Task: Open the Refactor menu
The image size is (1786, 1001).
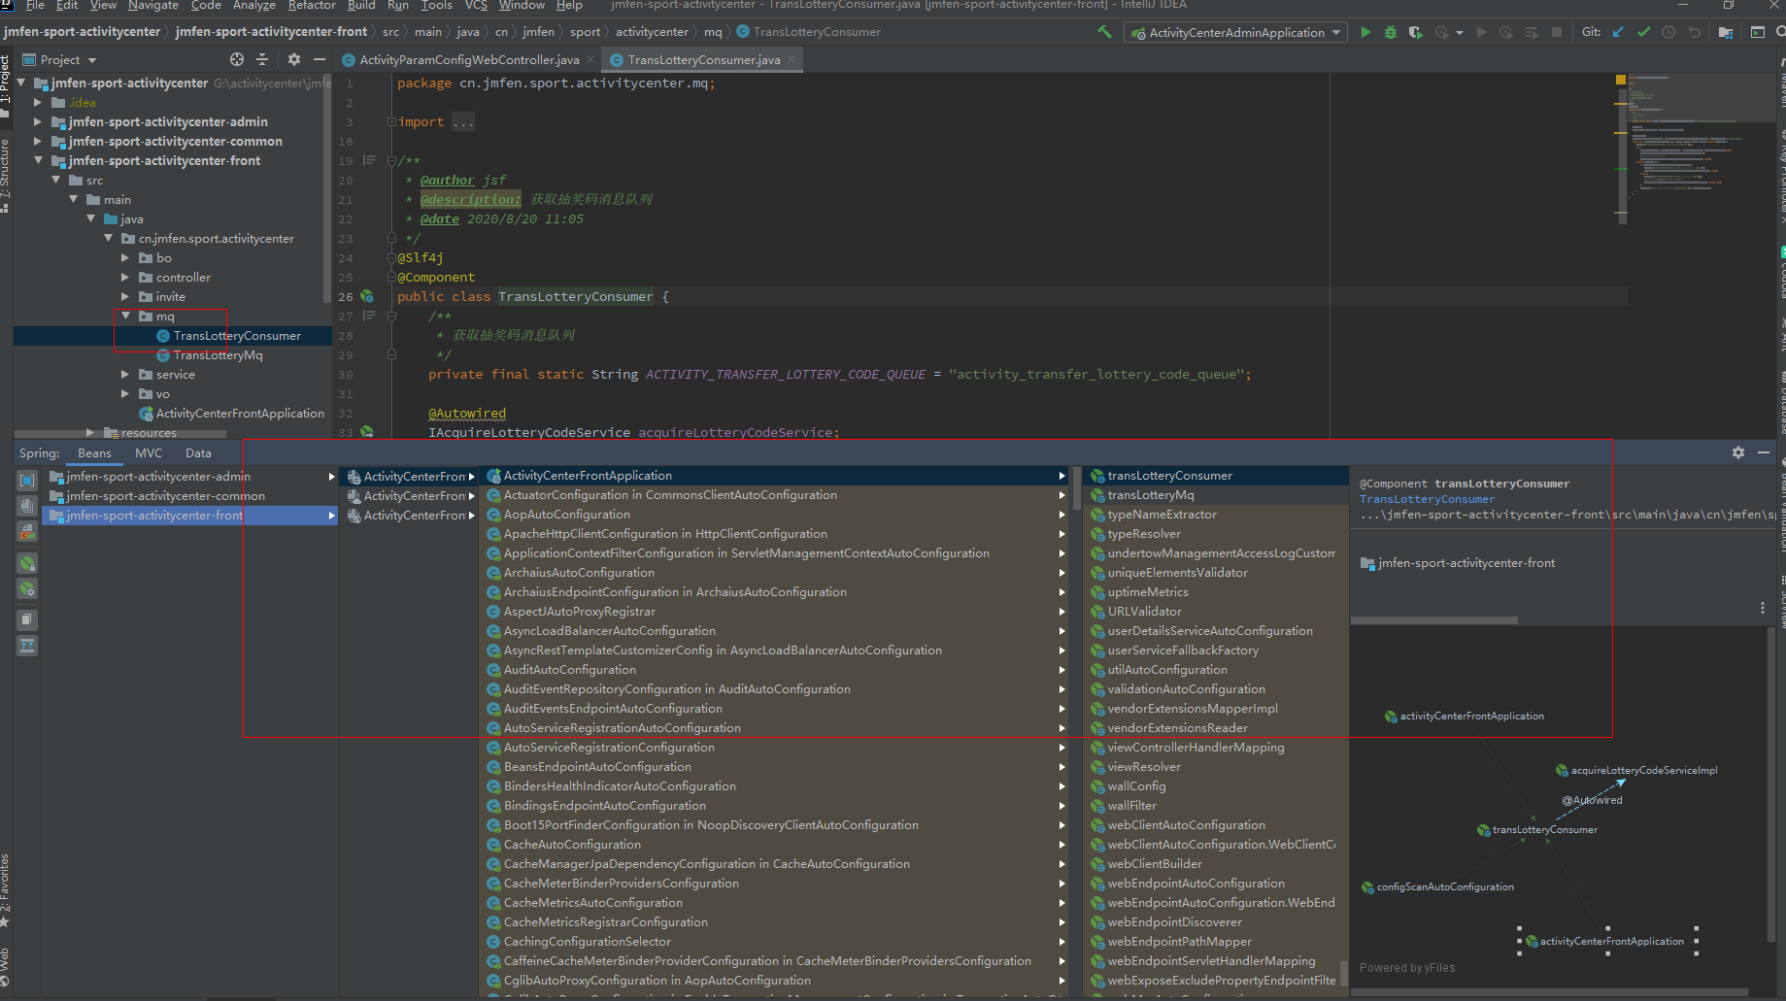Action: pos(312,6)
